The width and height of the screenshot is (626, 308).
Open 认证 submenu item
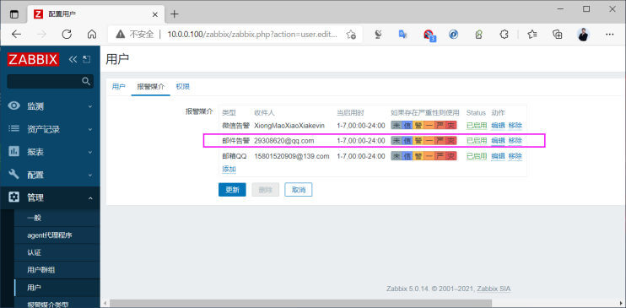57,252
